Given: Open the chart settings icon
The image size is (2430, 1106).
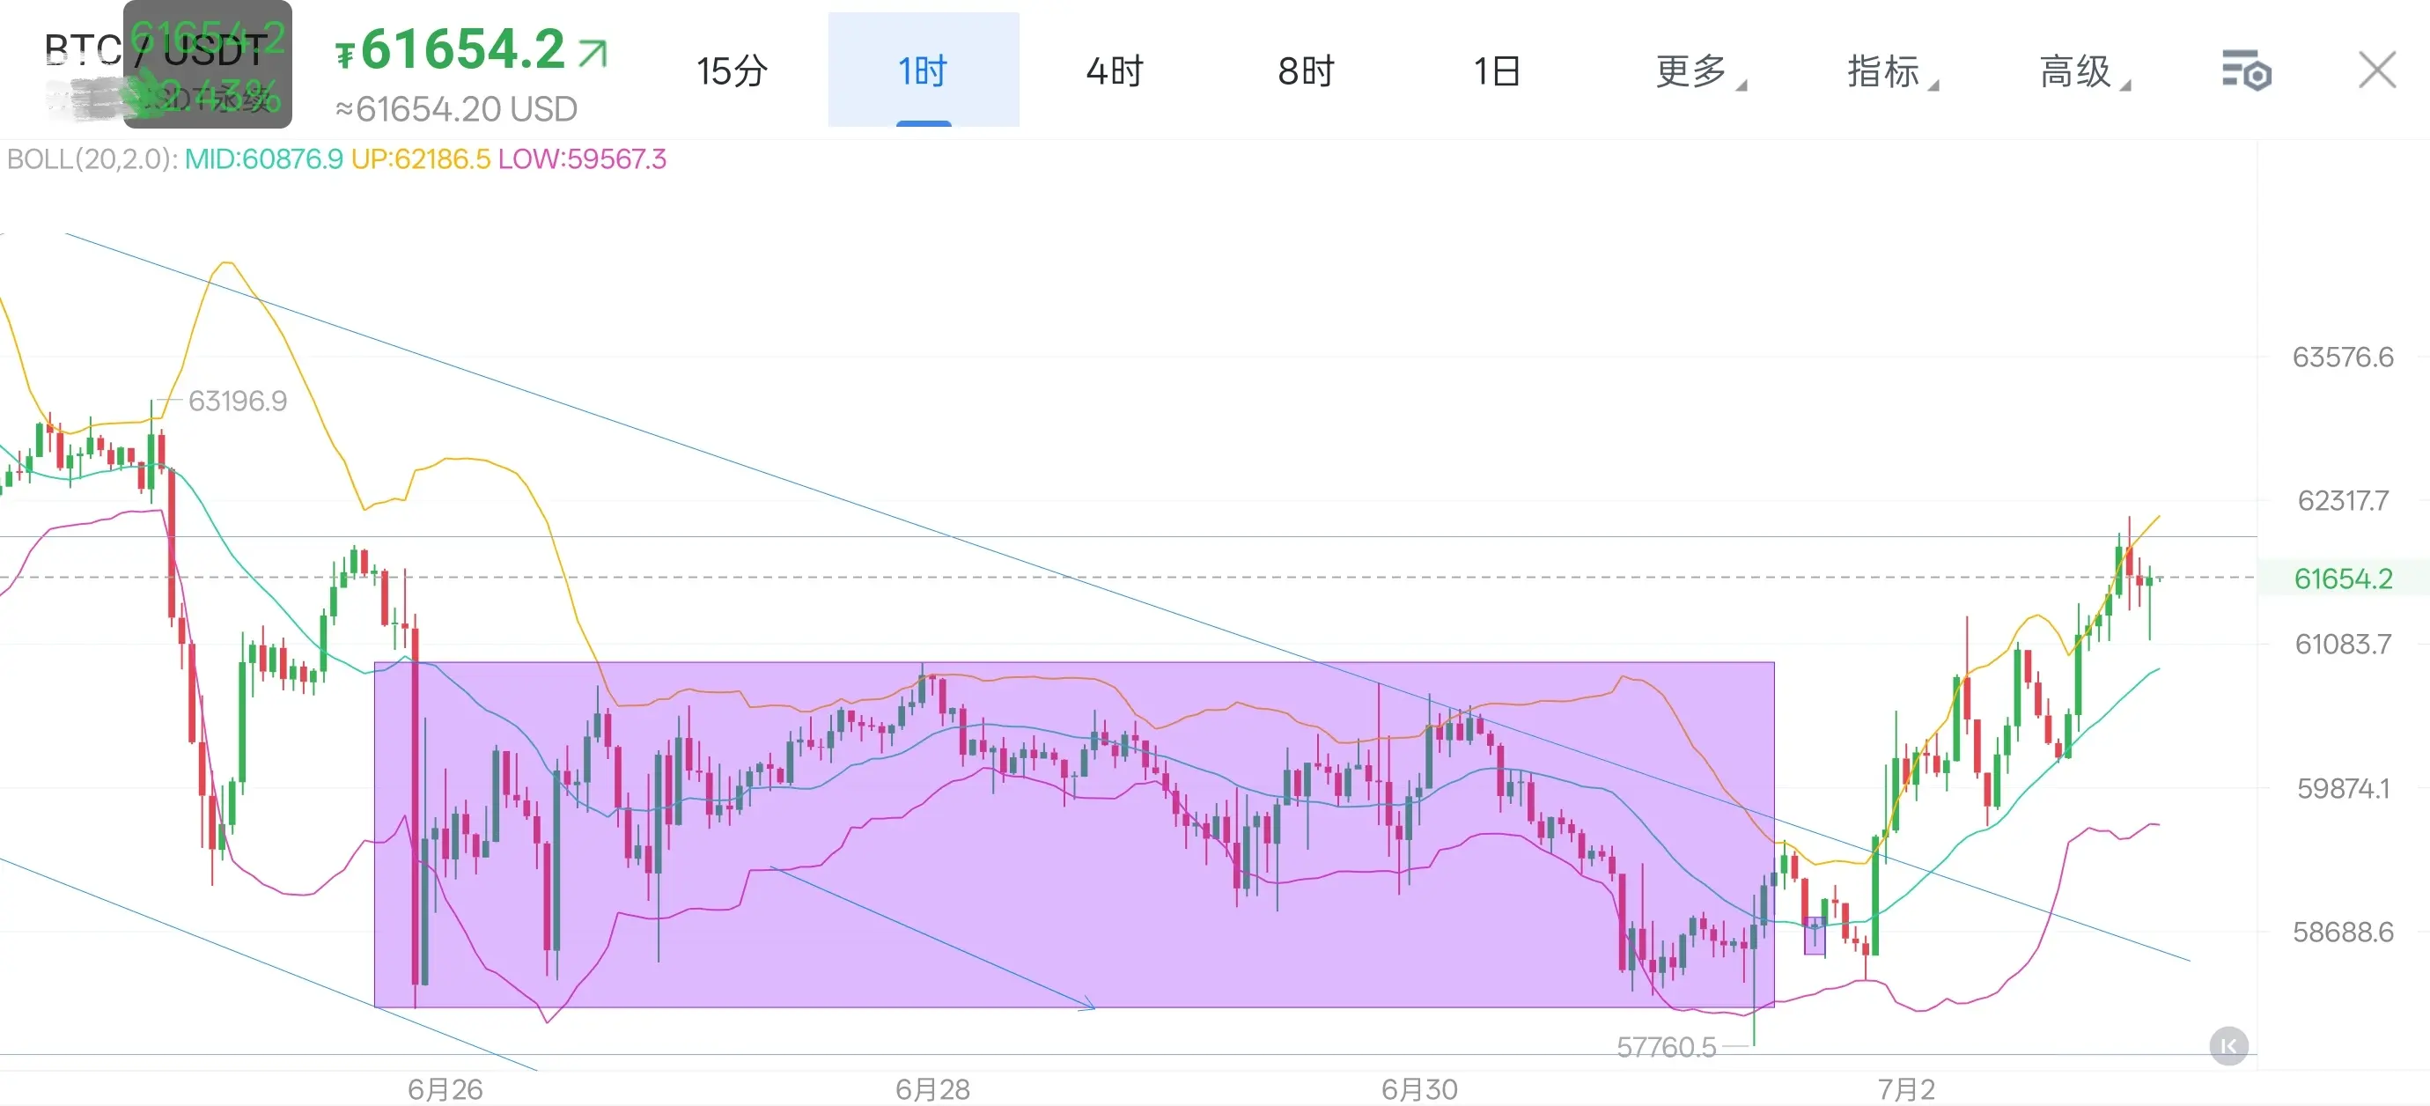Looking at the screenshot, I should tap(2246, 70).
